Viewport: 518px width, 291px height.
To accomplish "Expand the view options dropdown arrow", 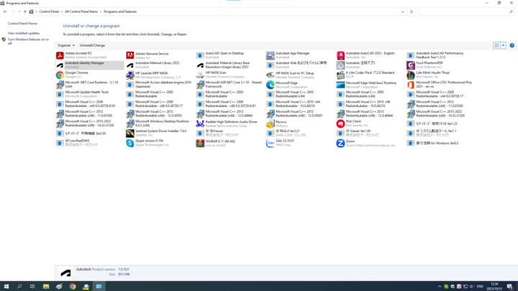I will (503, 45).
